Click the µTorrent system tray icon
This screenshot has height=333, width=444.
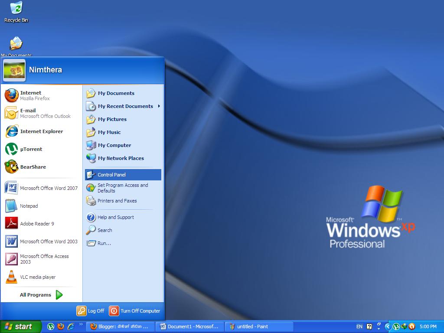pos(396,326)
